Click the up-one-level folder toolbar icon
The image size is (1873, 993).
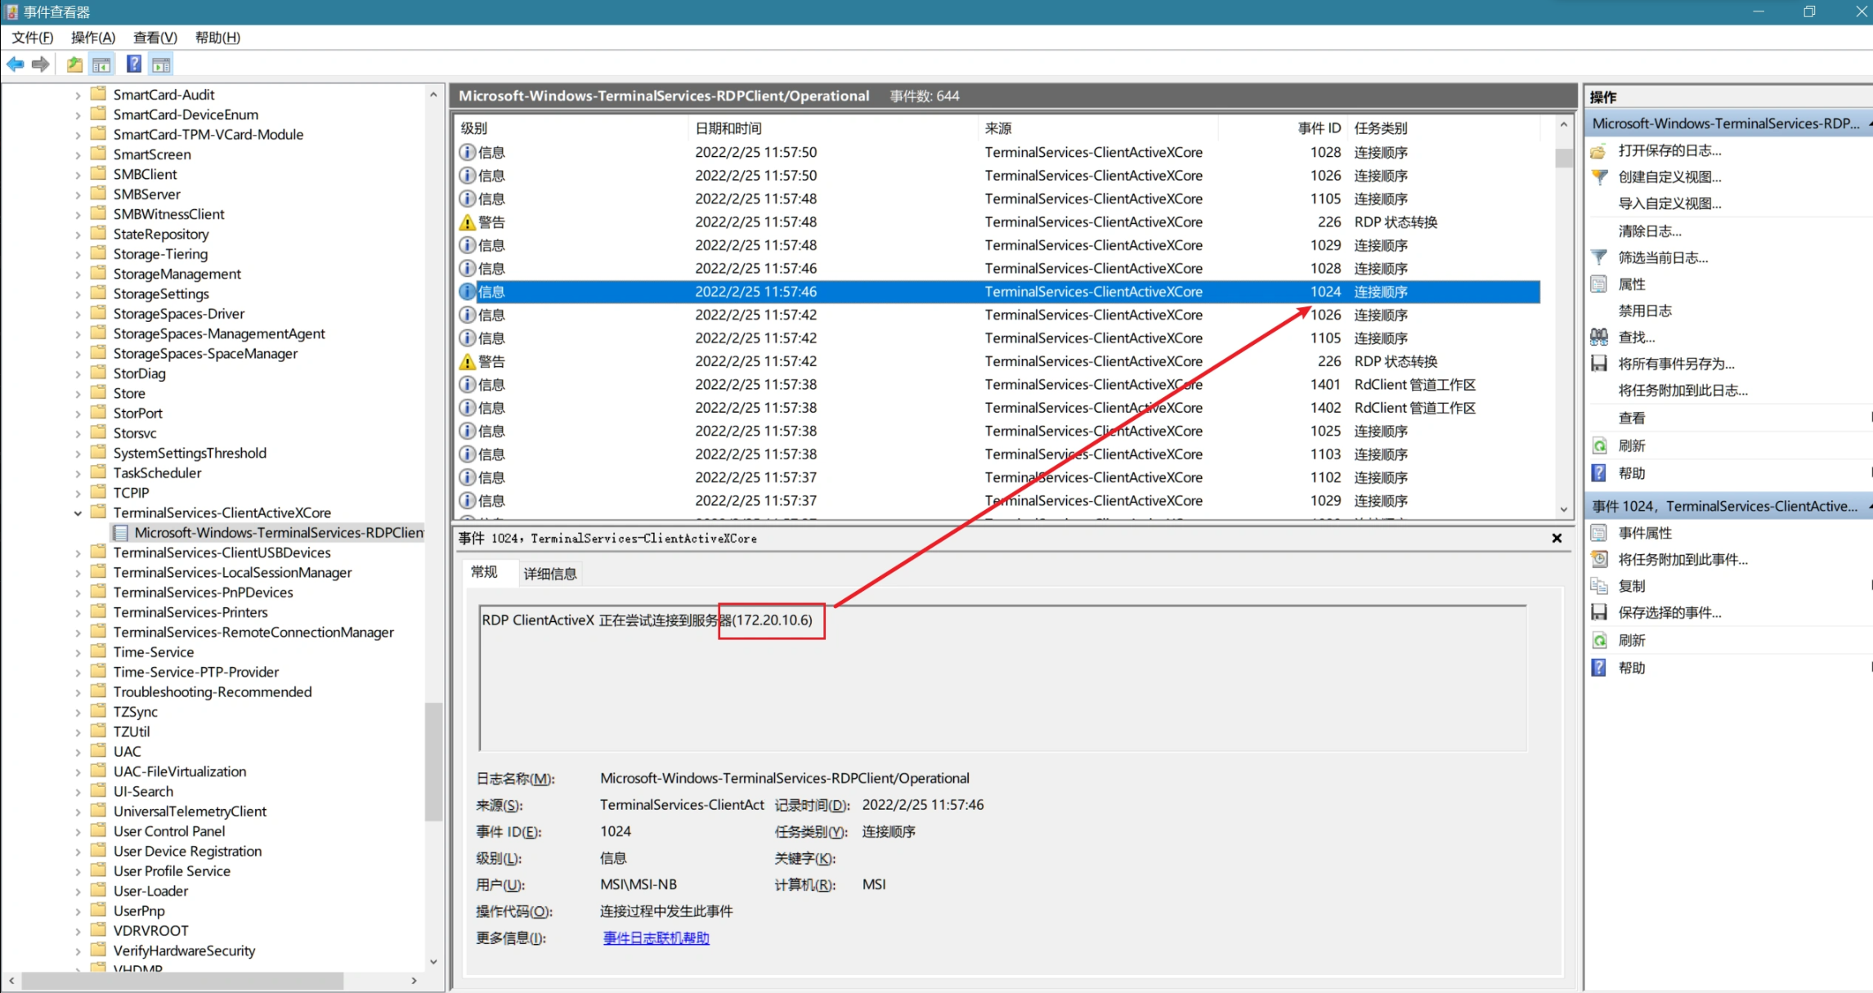[x=74, y=64]
